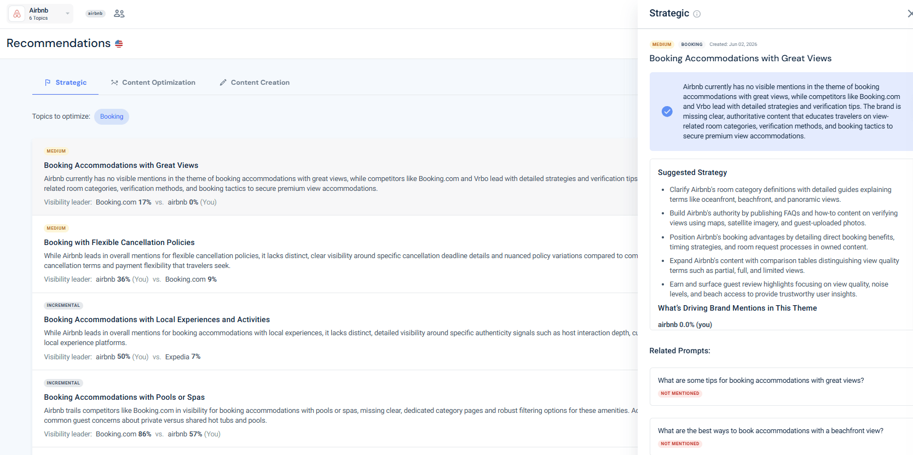Click the 'Related Prompts:' label
913x455 pixels.
[680, 351]
